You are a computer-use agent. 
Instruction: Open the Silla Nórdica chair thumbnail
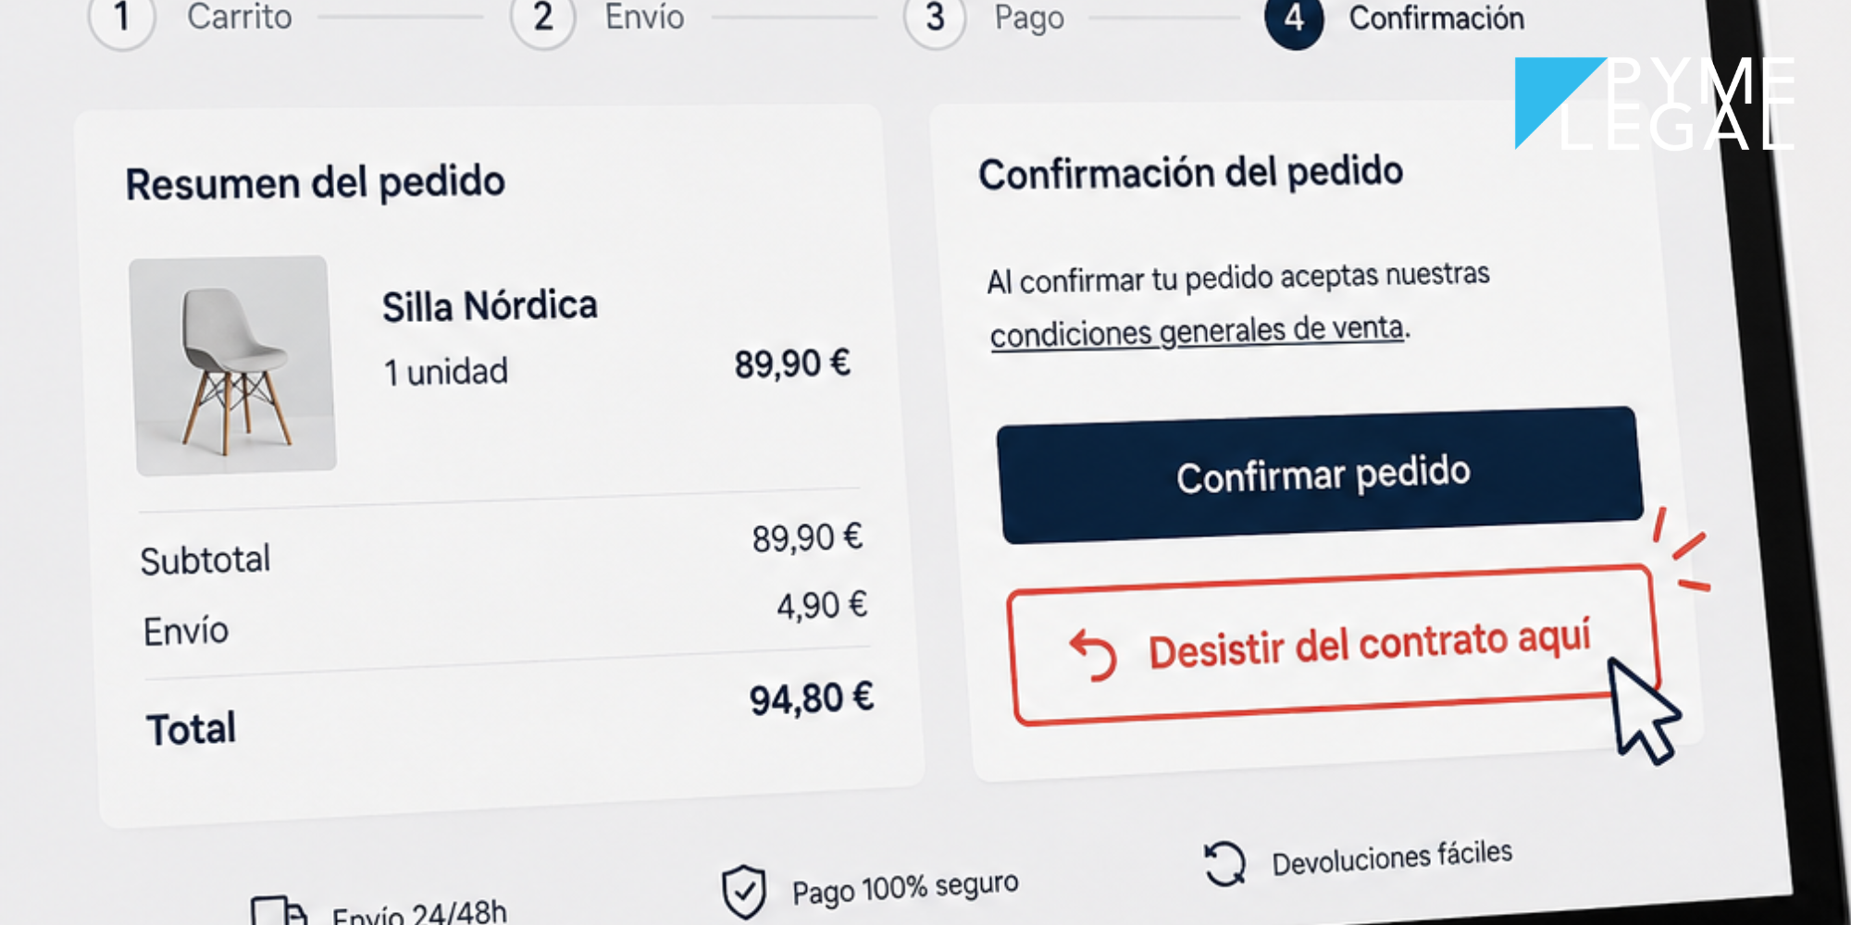[x=232, y=366]
